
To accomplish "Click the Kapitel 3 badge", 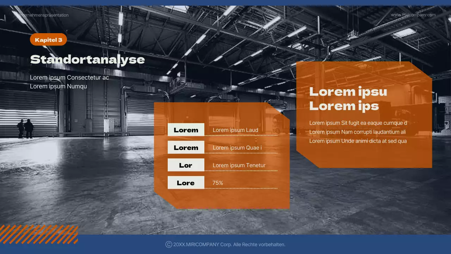I will (x=48, y=40).
